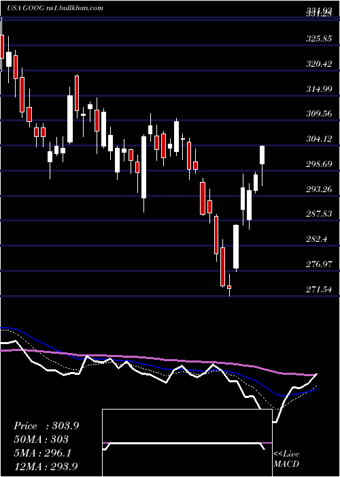340x477 pixels.
Task: Click the last white candlestick near 304
Action: [262, 155]
